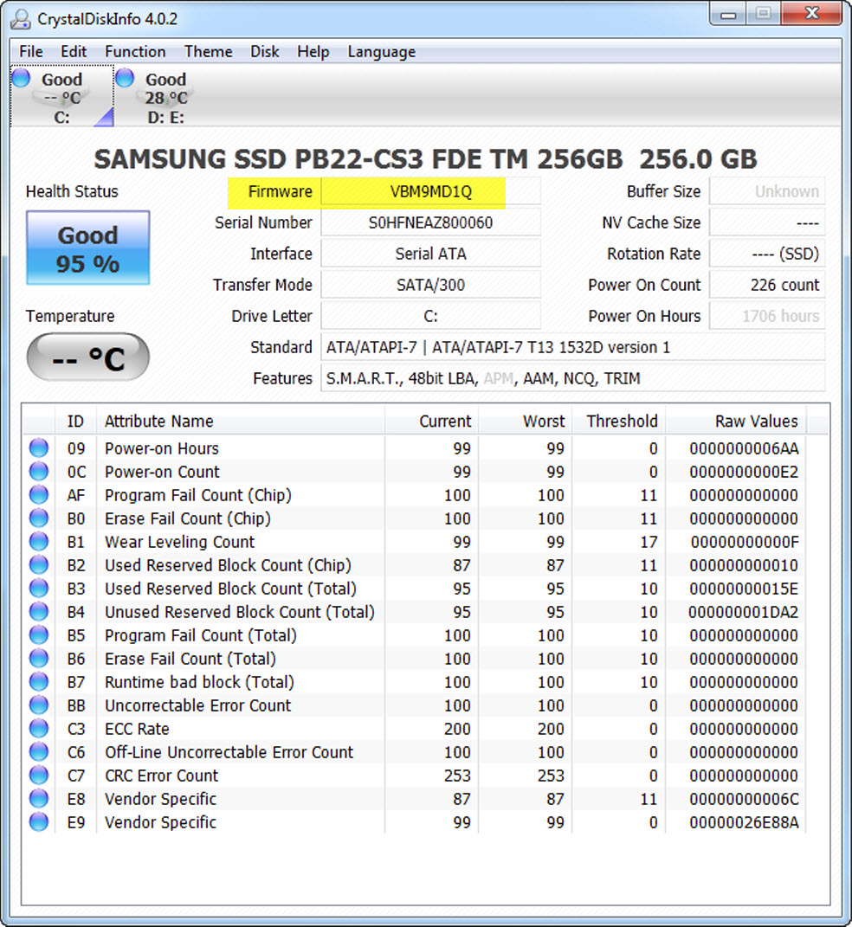The width and height of the screenshot is (852, 927).
Task: Click status icon for Uncorrectable Error Count row BB
Action: tap(39, 705)
